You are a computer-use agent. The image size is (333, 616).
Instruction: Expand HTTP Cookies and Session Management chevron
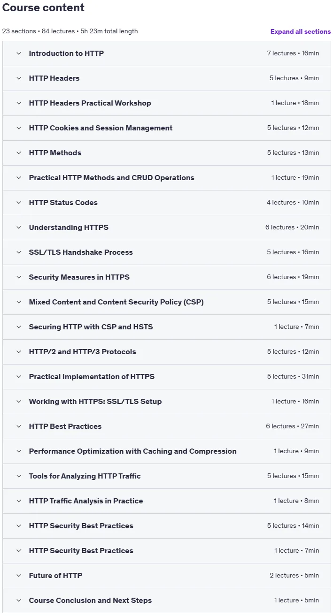(x=19, y=128)
